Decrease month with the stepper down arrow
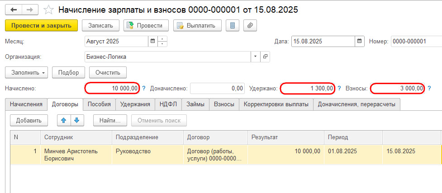 click(x=162, y=44)
